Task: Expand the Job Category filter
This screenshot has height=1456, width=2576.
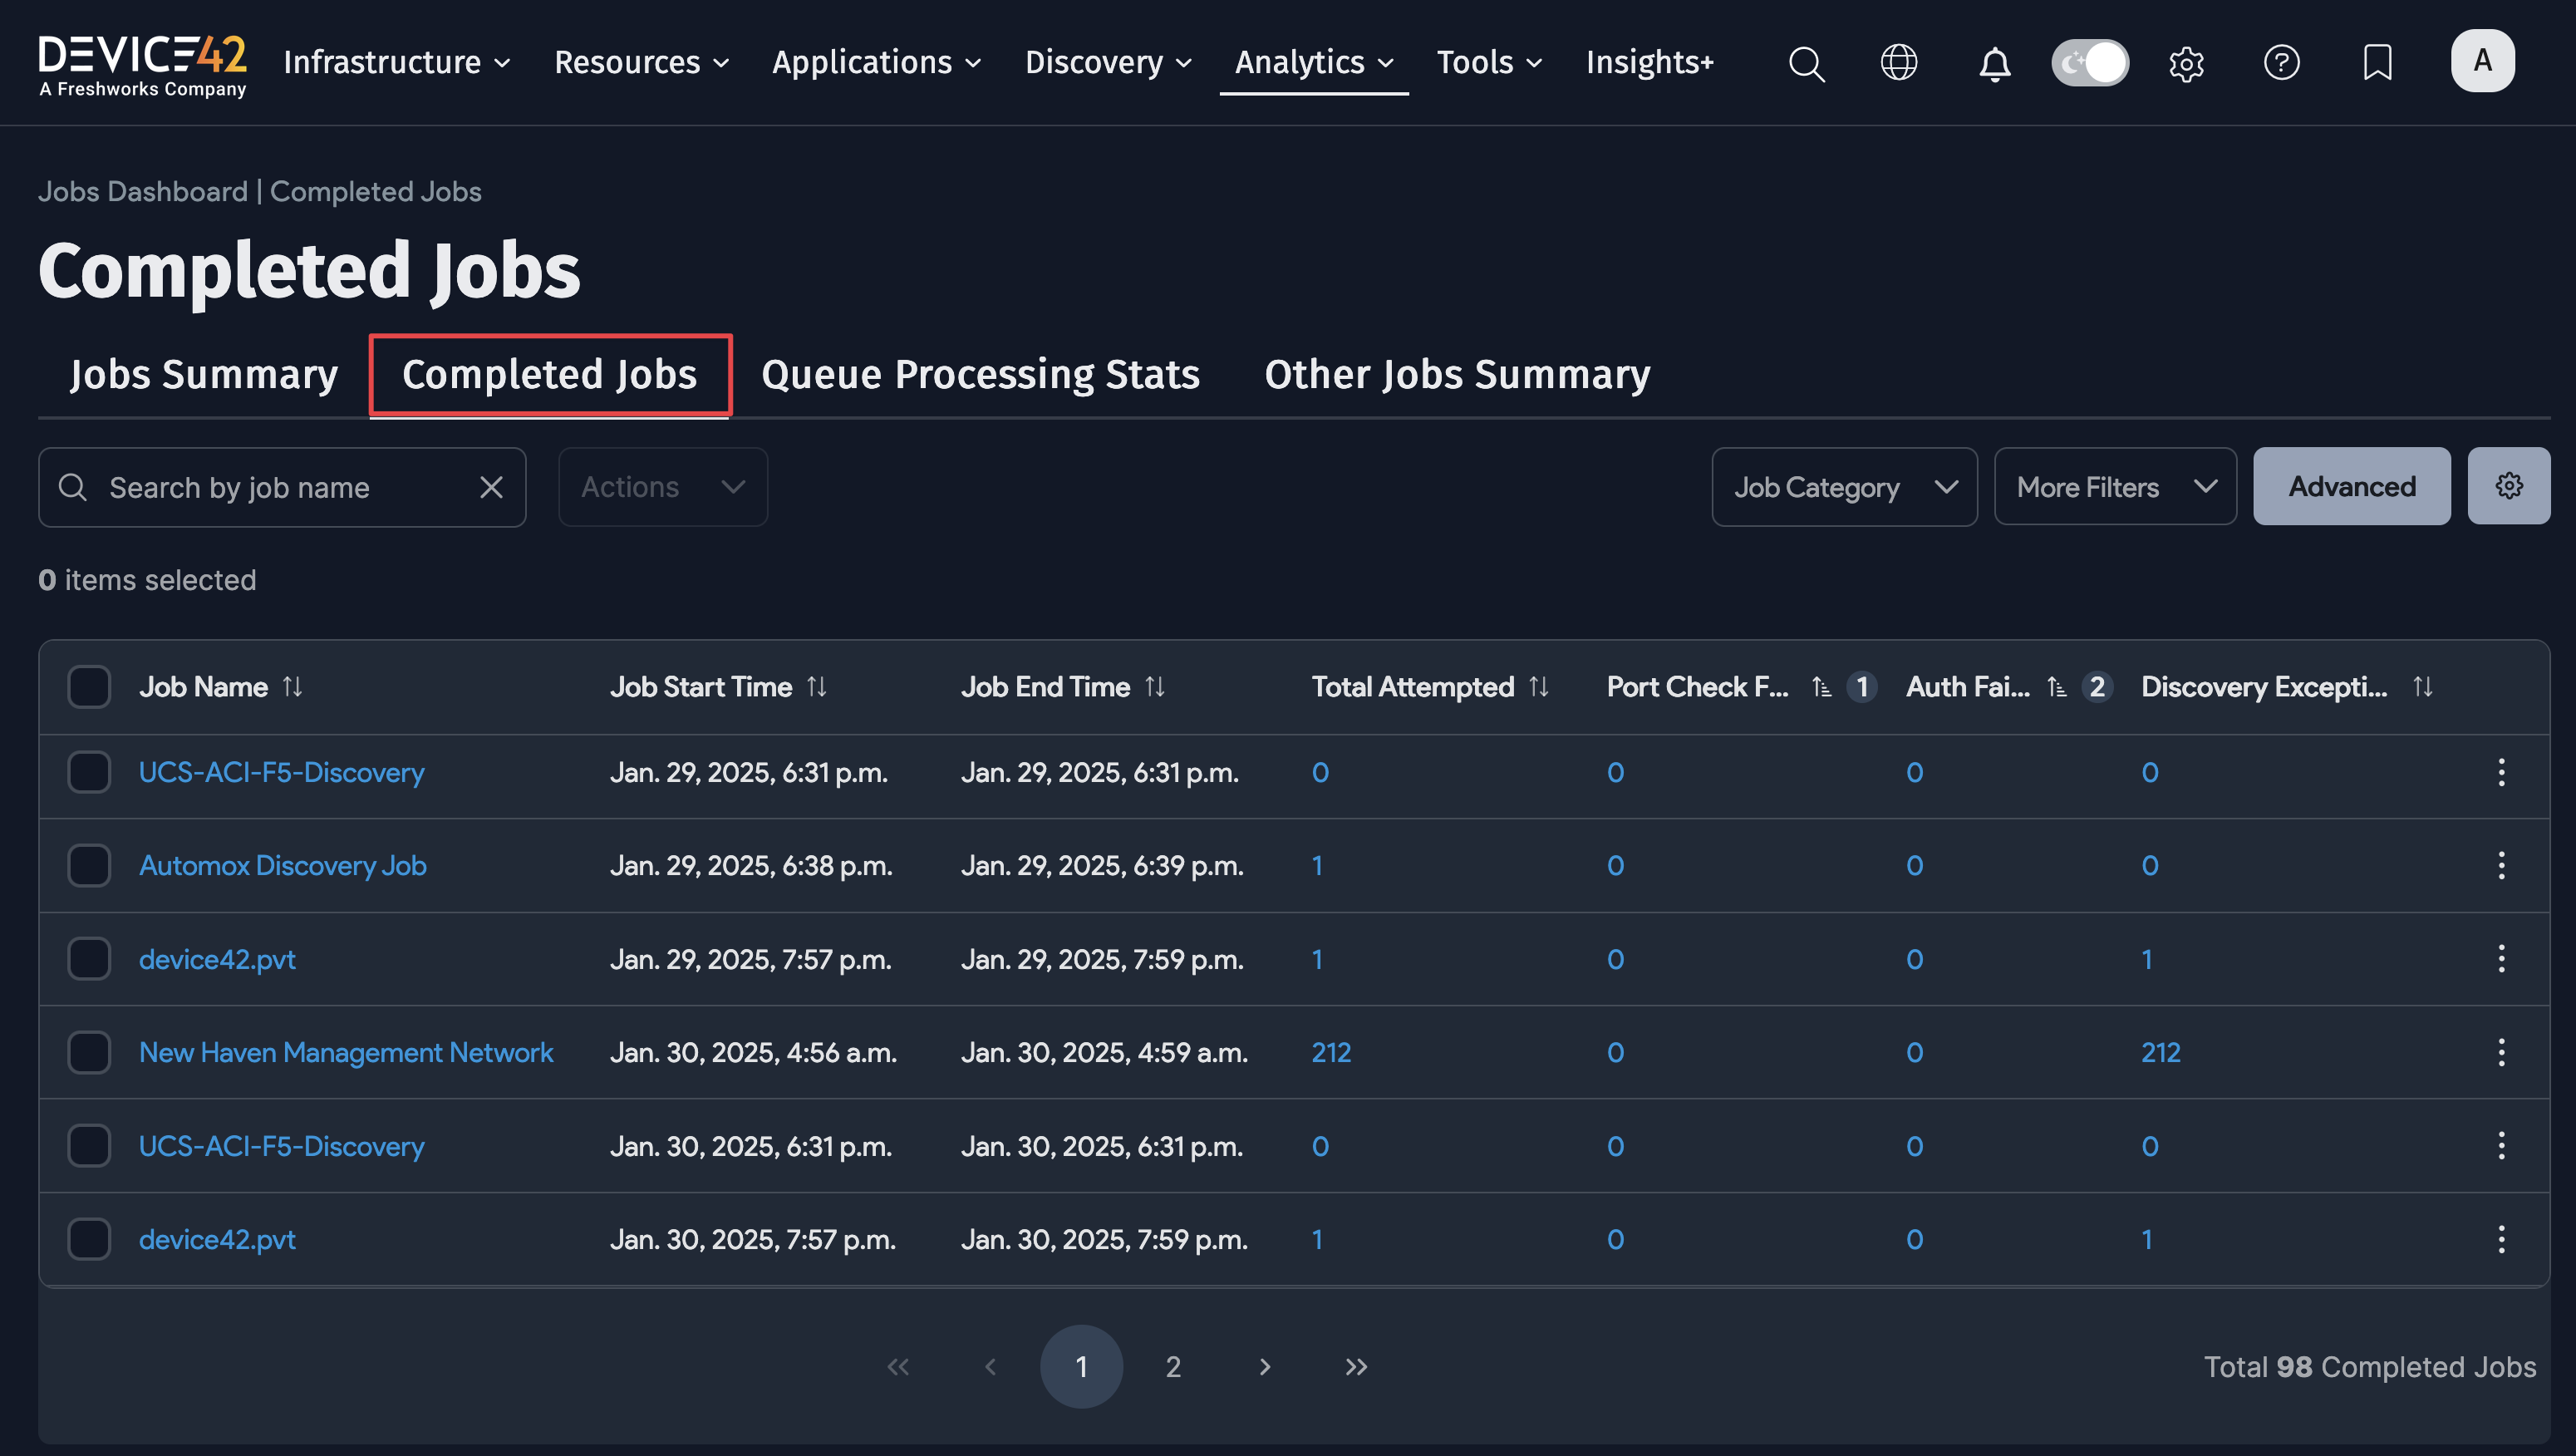Action: click(1844, 487)
